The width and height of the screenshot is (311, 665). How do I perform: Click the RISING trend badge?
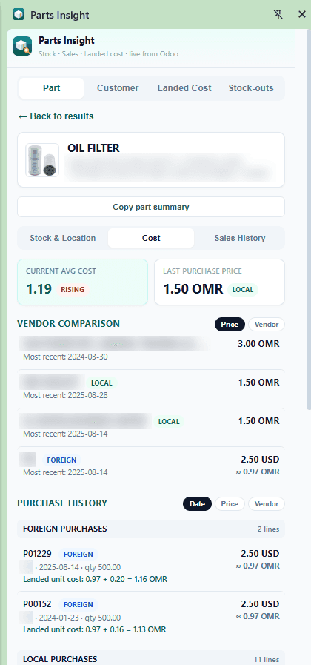click(x=73, y=290)
